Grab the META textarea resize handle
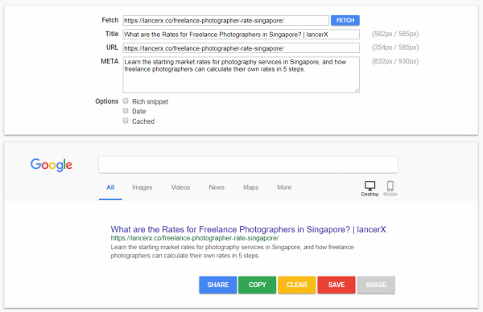Screen dimensions: 483x312 point(357,90)
